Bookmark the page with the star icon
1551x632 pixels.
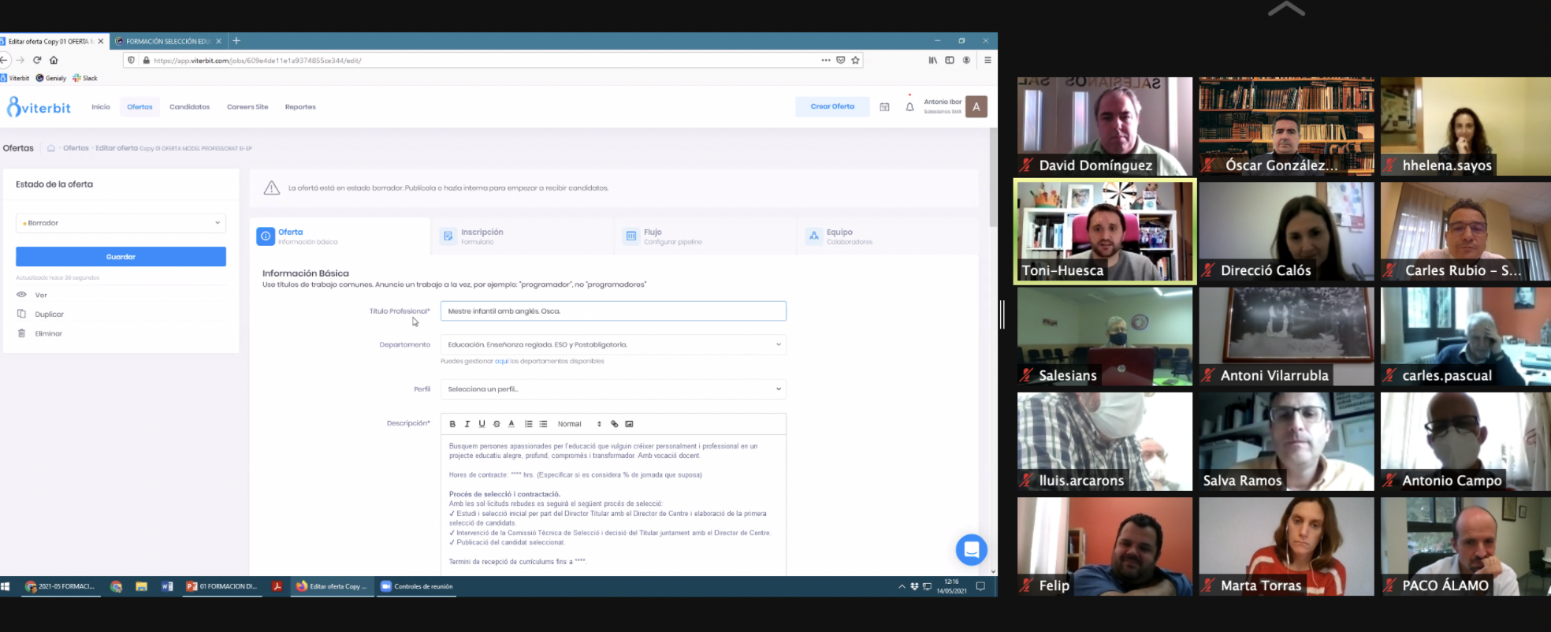855,60
